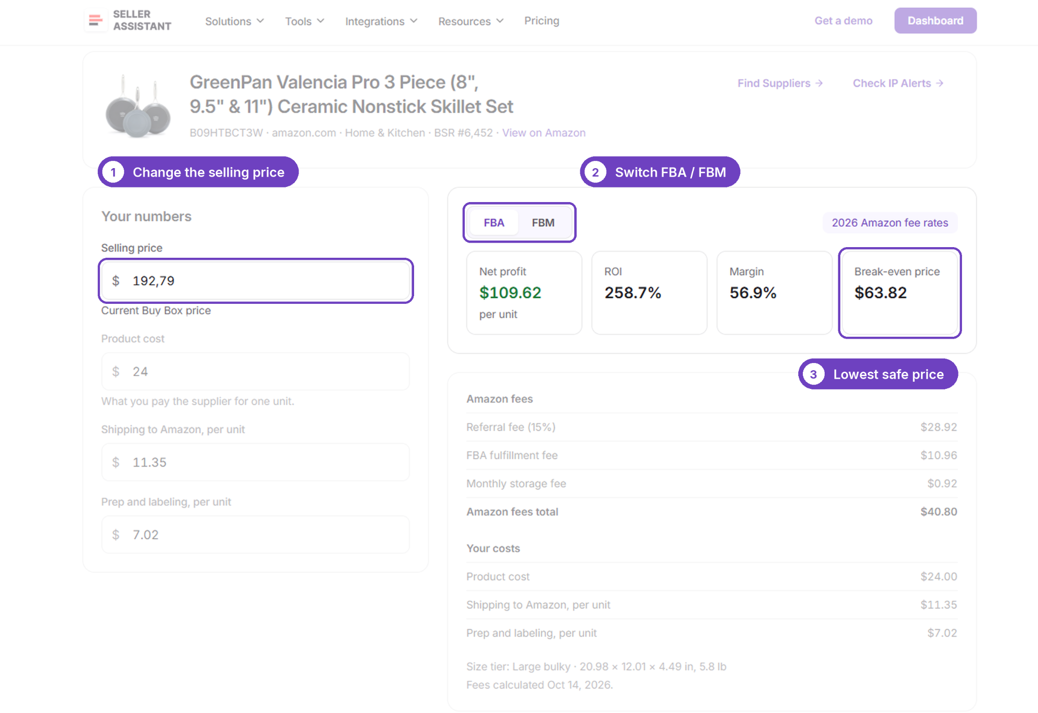Screen dimensions: 1038x713
Task: Click the Net profit $109.62 card
Action: coord(524,293)
